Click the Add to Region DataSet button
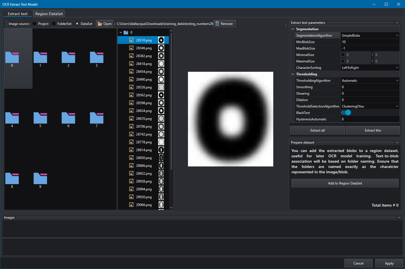This screenshot has height=269, width=405. [345, 183]
